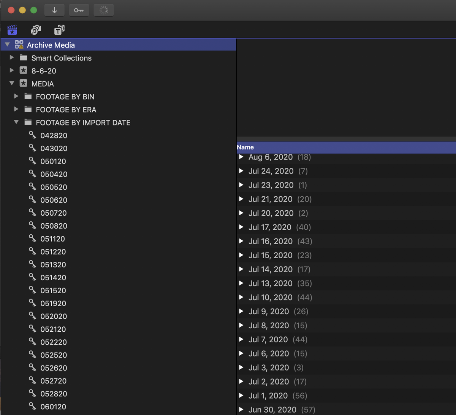Select the Libraries sidebar icon
Viewport: 456px width, 415px height.
tap(13, 29)
